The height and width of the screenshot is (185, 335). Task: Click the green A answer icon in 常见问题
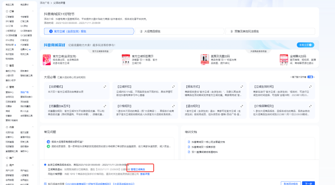(x=48, y=146)
